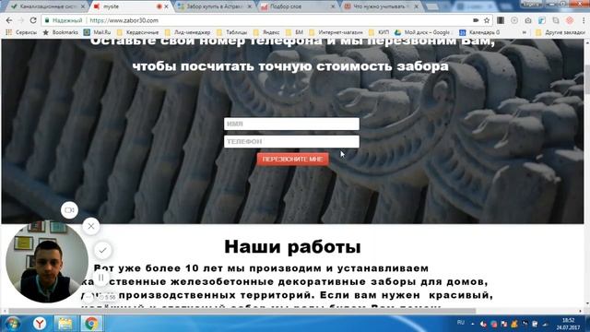Close the Подбор слов tab
Screen dimensions: 590x332
click(333, 6)
